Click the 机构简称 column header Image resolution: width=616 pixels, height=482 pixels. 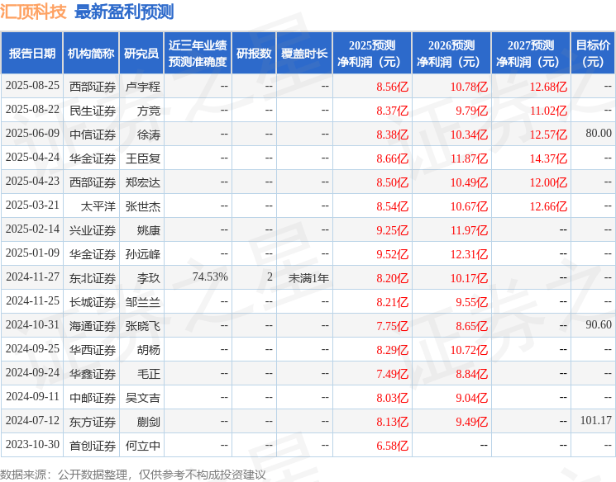(91, 53)
